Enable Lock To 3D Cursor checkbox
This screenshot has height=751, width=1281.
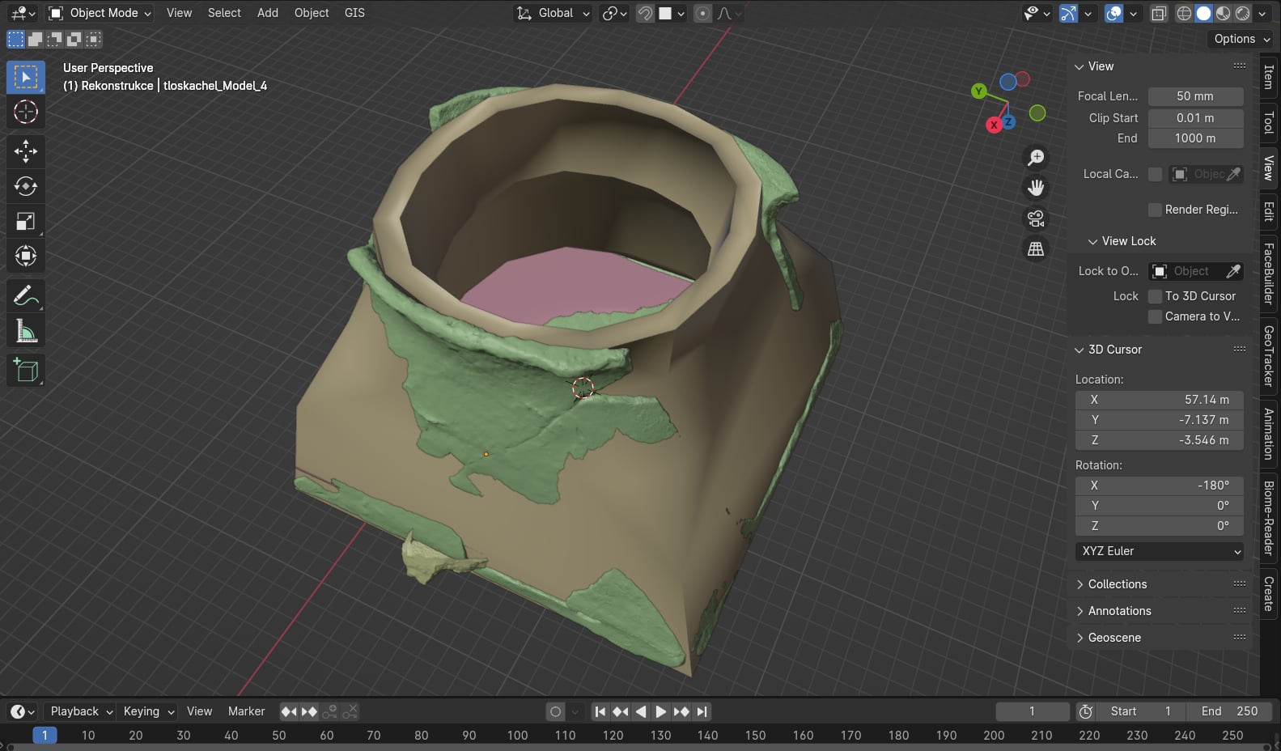click(x=1156, y=296)
